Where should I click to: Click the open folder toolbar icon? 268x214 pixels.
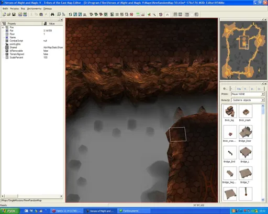pos(9,15)
